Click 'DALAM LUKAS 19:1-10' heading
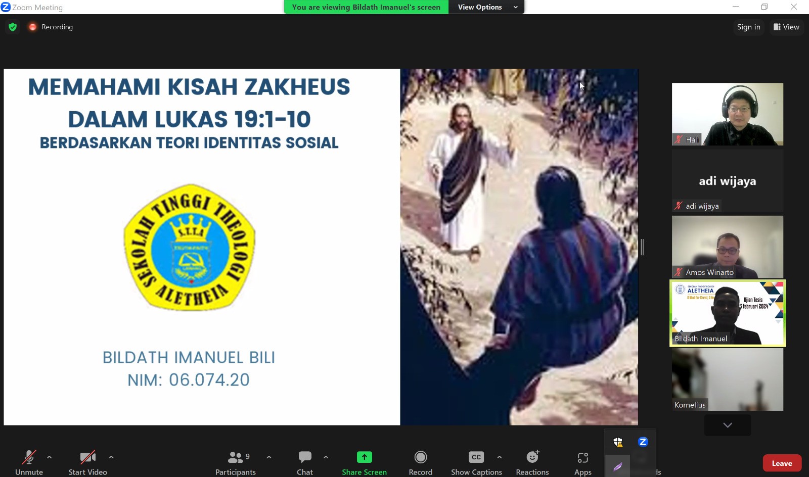Viewport: 809px width, 477px height. coord(189,119)
